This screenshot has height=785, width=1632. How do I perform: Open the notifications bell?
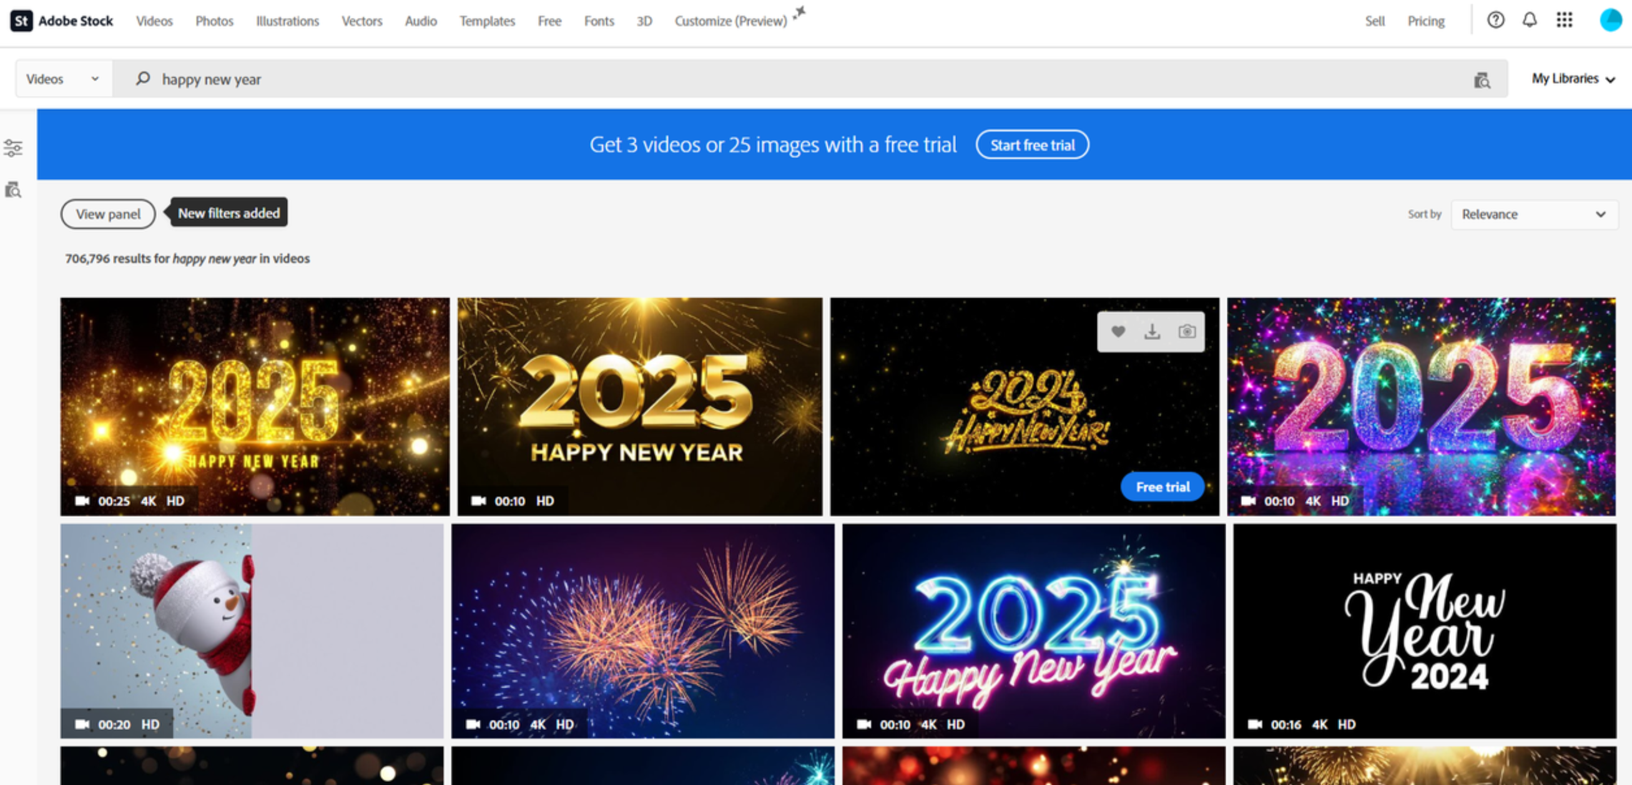point(1529,20)
